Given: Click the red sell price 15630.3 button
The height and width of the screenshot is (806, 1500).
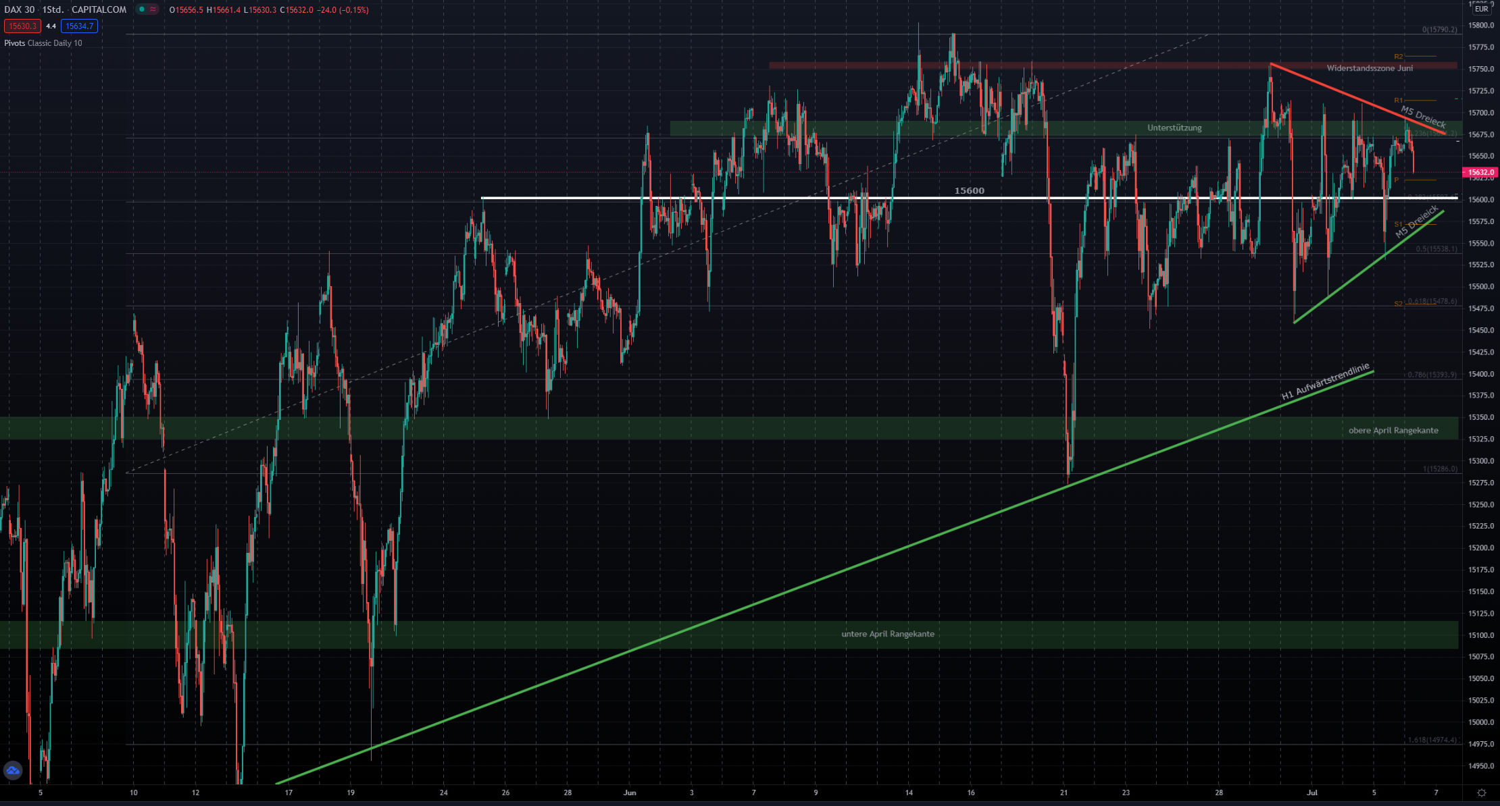Looking at the screenshot, I should pos(22,26).
